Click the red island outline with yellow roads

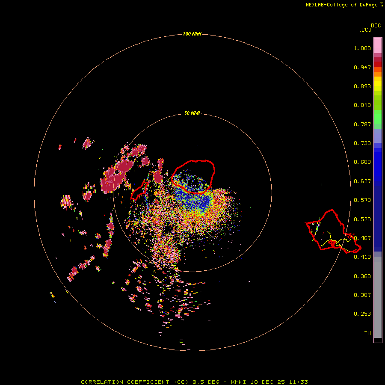[333, 231]
